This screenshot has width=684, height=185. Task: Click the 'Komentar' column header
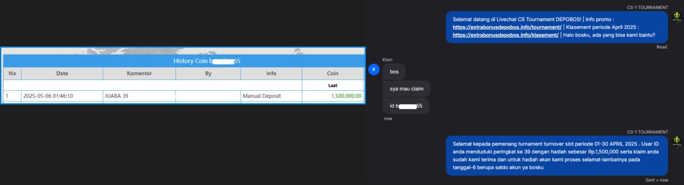(x=139, y=73)
